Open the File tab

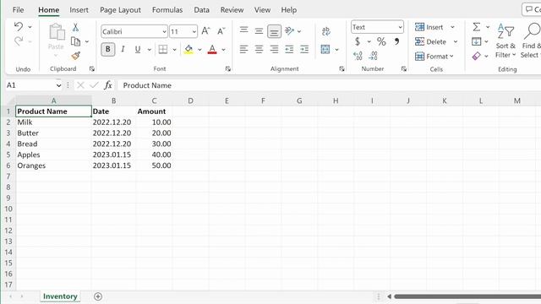[18, 10]
